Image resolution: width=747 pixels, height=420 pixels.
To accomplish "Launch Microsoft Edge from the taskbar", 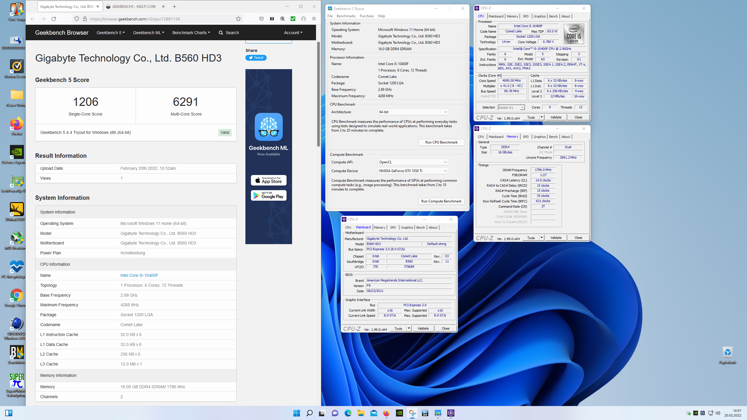I will click(x=348, y=413).
